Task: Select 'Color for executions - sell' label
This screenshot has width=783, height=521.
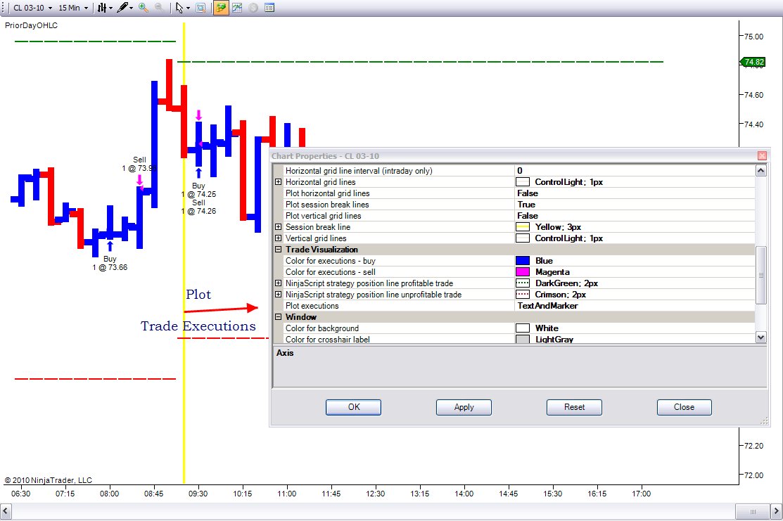Action: [x=331, y=272]
